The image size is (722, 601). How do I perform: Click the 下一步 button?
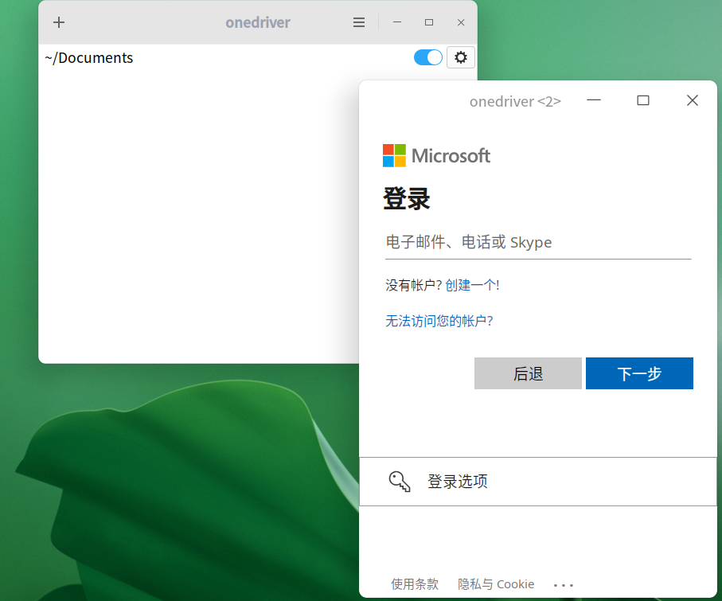click(639, 373)
